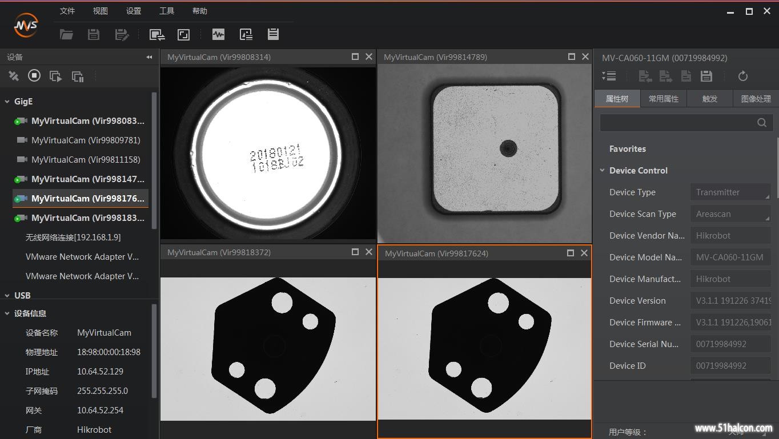Screen dimensions: 779x439
Task: Click the refresh icon in the property panel
Action: 742,76
